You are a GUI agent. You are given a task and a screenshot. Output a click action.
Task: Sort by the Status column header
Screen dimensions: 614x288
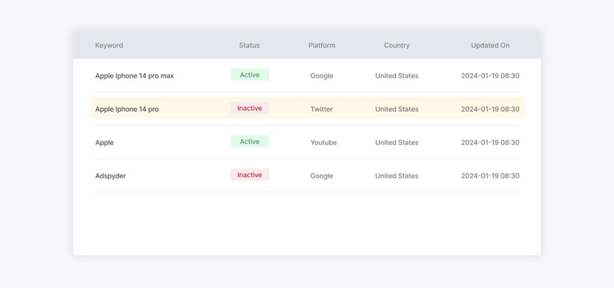249,46
